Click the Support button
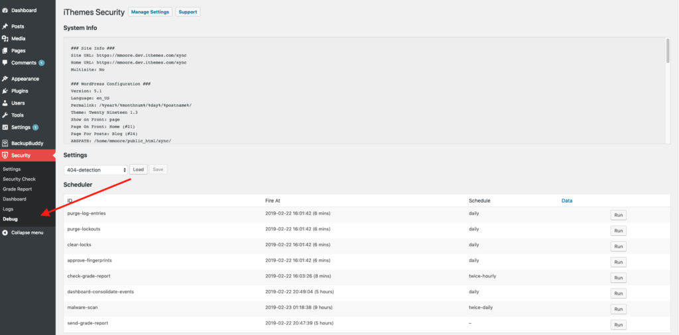The image size is (679, 335). coord(188,12)
